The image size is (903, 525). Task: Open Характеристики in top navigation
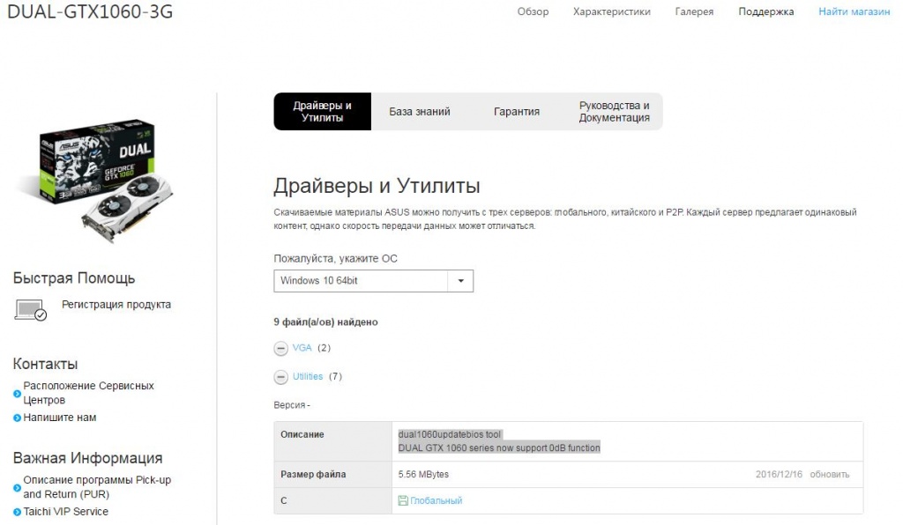612,11
